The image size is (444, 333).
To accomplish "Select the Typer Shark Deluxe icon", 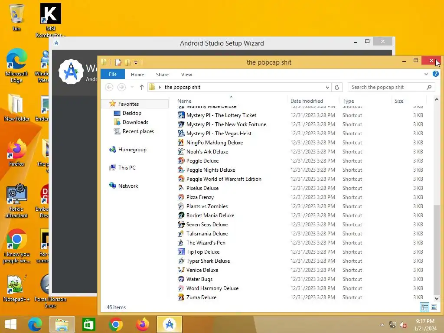I will pos(181,261).
